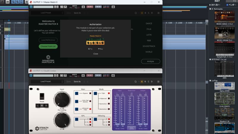Toggle the Unity Gain Monitor button

[x=77, y=101]
